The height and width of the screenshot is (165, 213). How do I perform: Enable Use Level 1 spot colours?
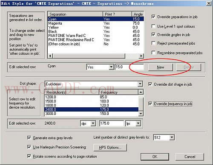click(x=153, y=26)
